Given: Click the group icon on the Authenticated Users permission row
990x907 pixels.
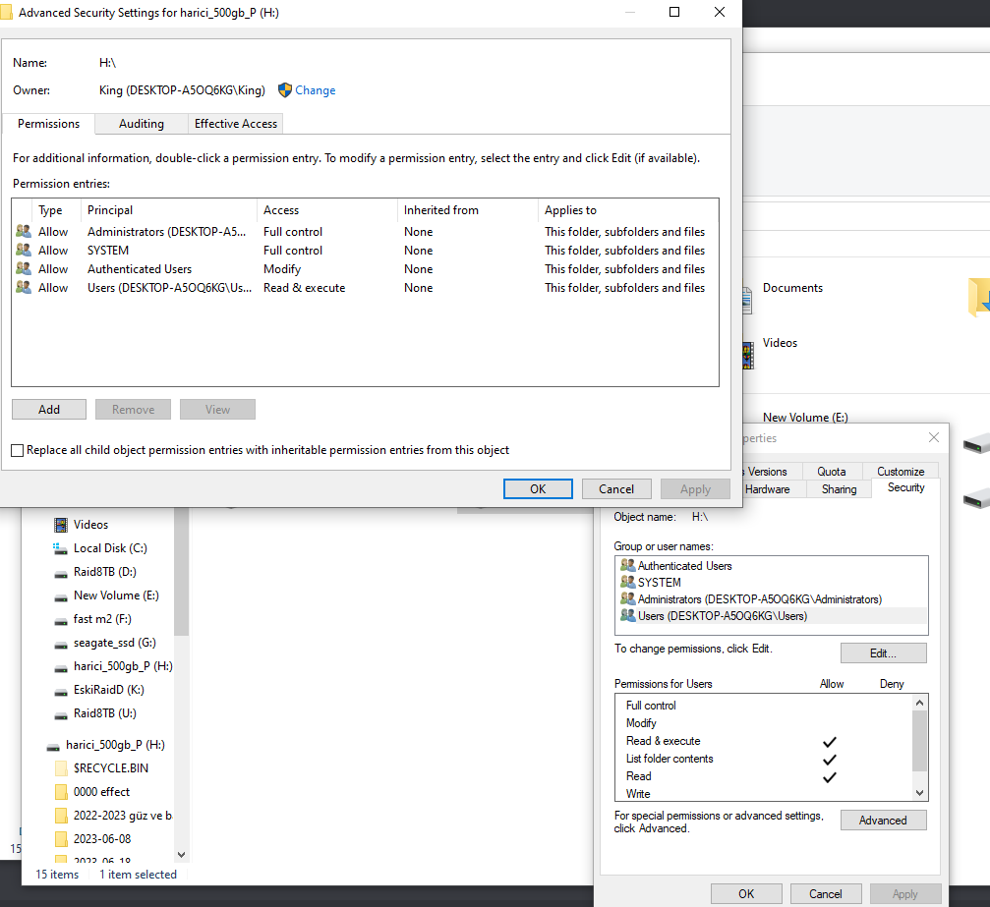Looking at the screenshot, I should (24, 269).
